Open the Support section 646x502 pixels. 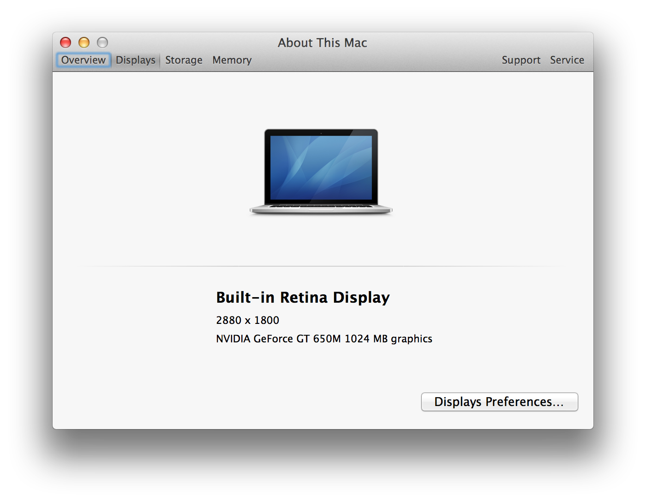pos(521,60)
